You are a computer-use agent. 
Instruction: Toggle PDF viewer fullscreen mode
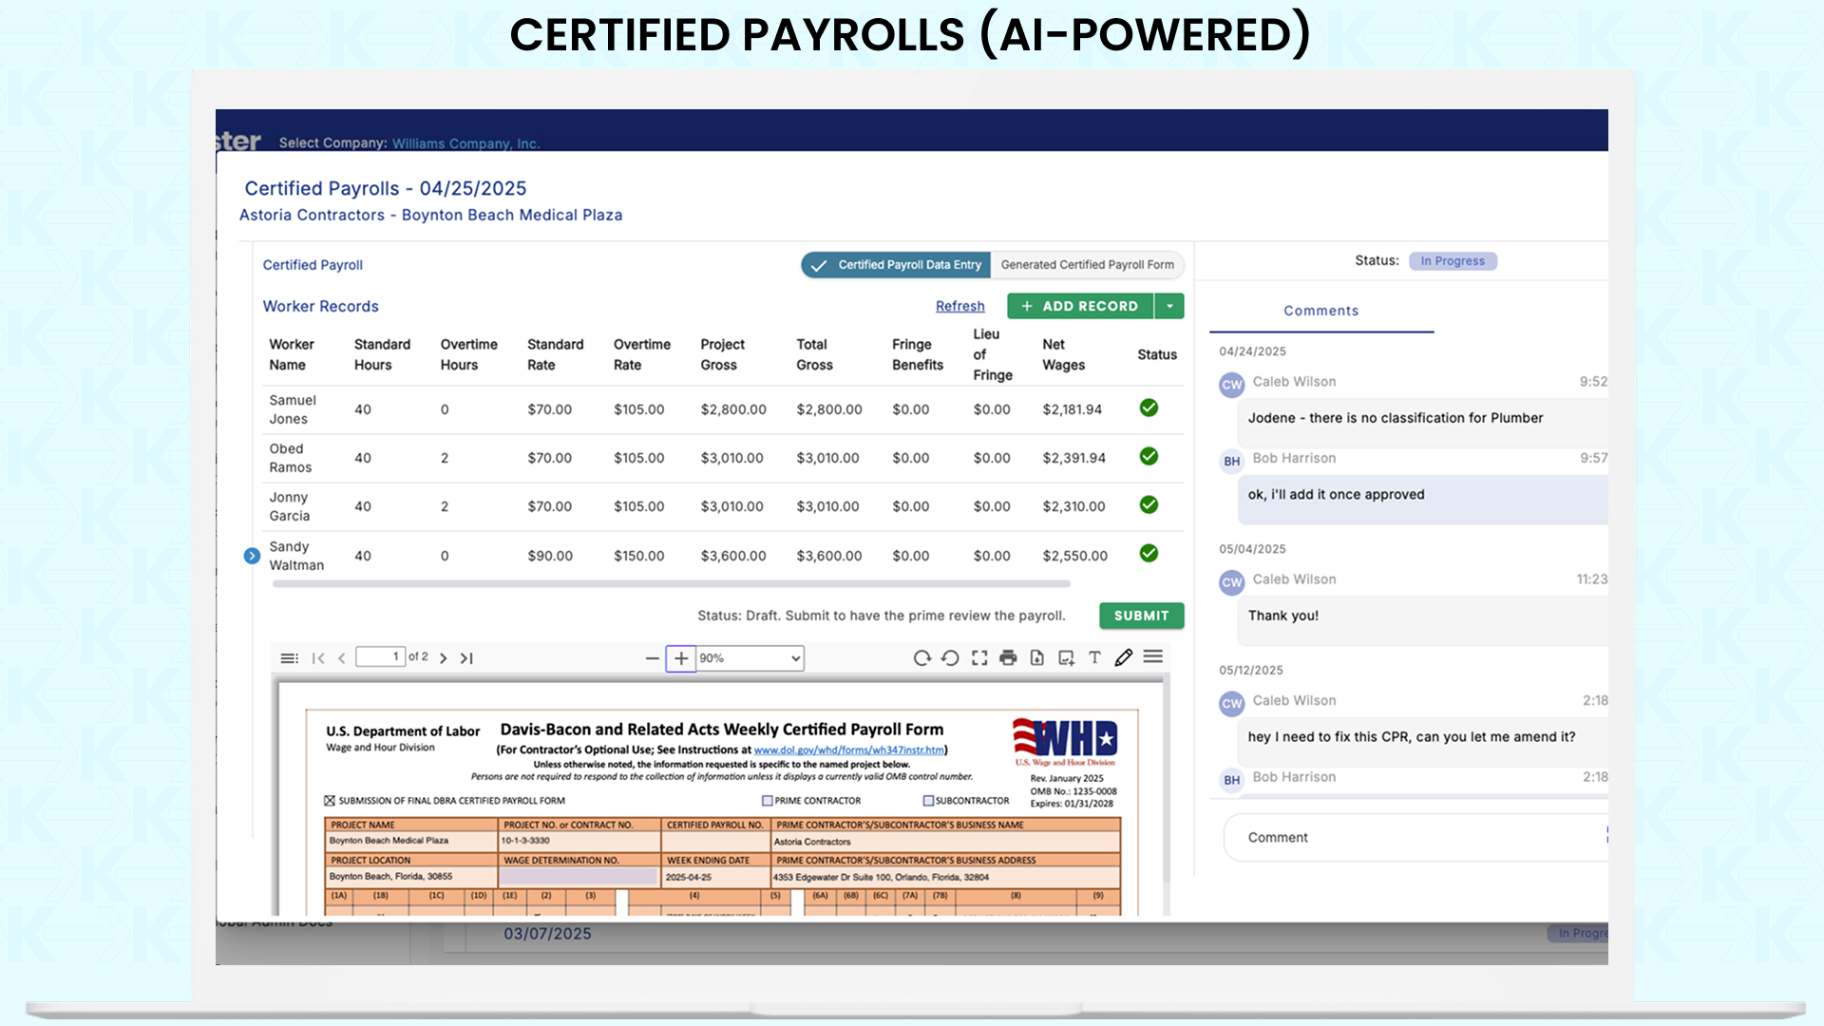click(x=979, y=657)
